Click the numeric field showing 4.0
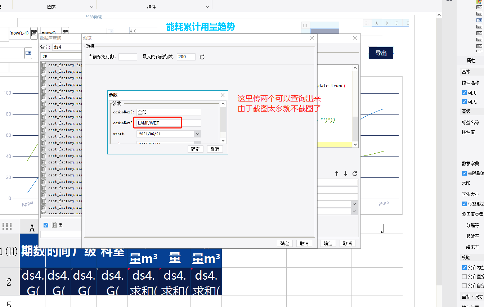The image size is (484, 307). click(143, 31)
